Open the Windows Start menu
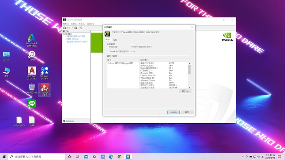Image resolution: width=285 pixels, height=160 pixels. coord(4,156)
